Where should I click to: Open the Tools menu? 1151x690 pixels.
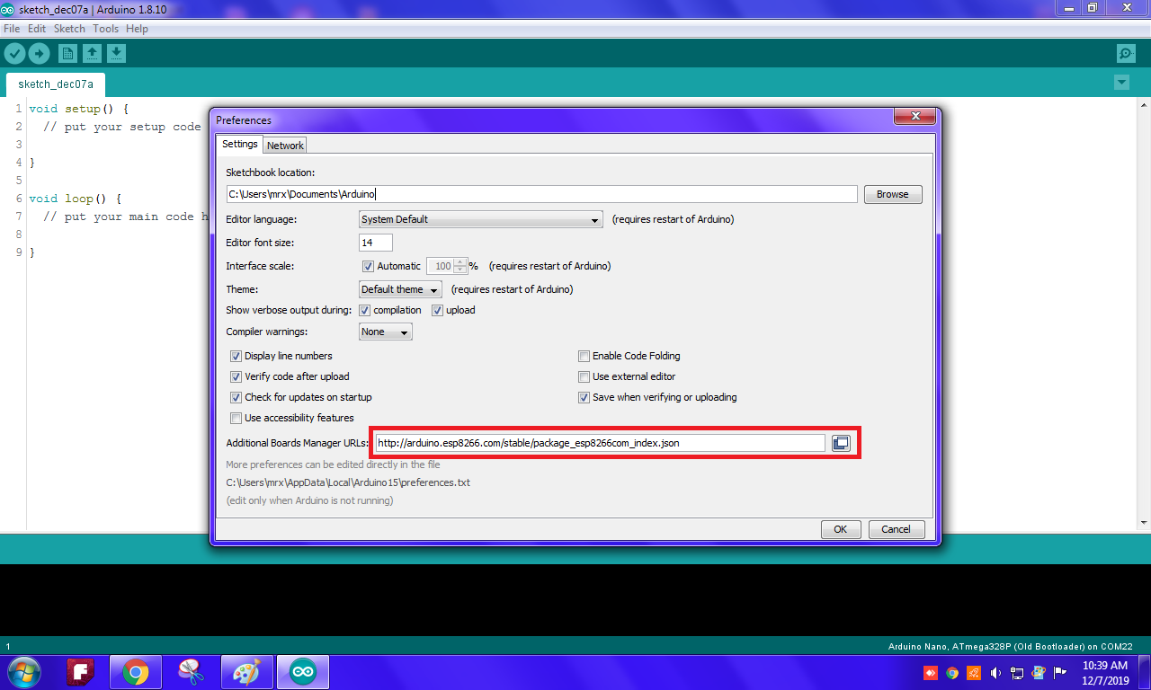105,28
